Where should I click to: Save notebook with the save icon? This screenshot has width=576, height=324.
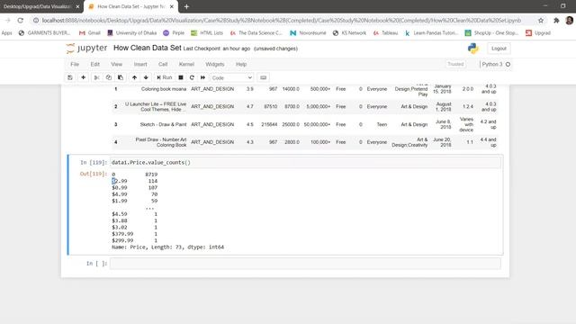pos(70,77)
